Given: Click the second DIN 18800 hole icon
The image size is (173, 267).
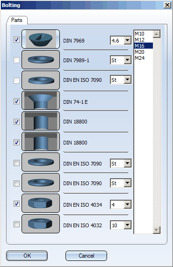Looking at the screenshot, I should pos(41,142).
